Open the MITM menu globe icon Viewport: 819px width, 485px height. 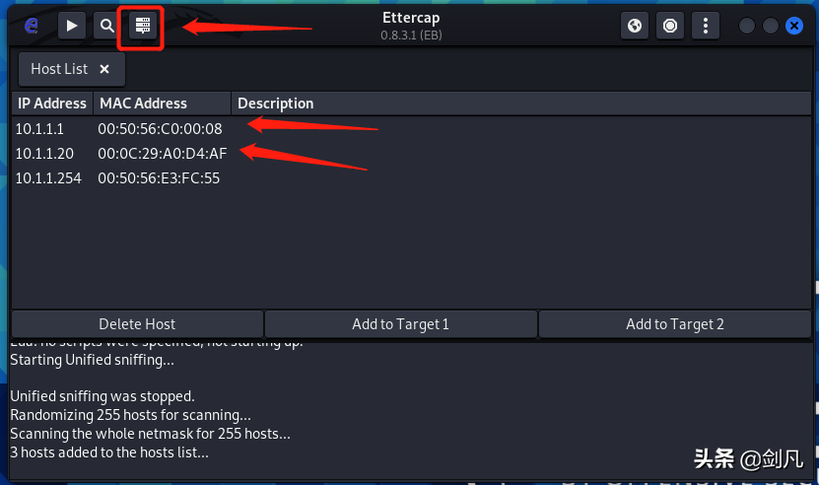(x=635, y=26)
